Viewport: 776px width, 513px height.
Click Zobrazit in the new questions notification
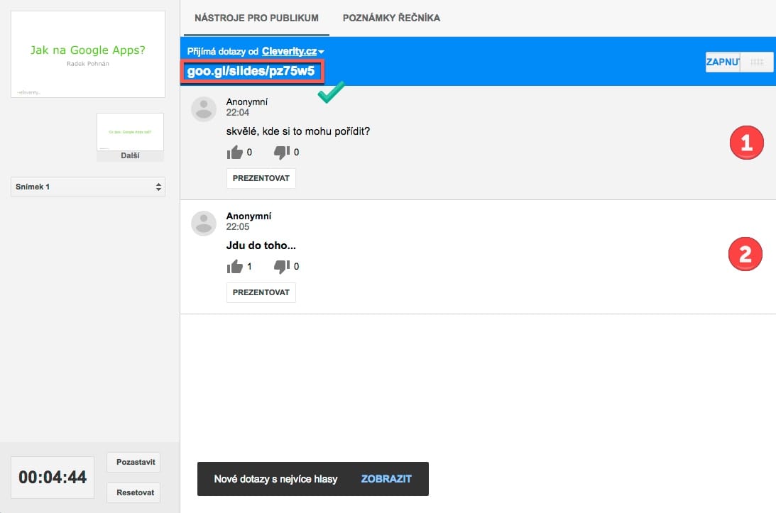[386, 479]
